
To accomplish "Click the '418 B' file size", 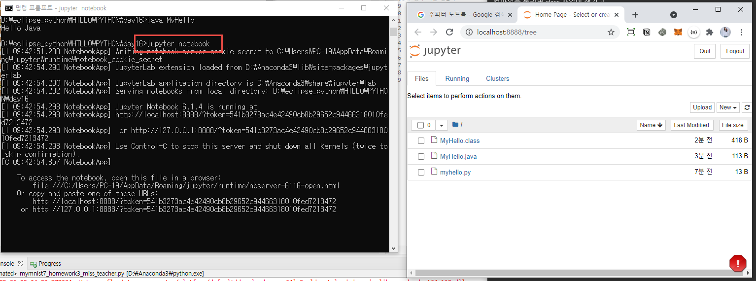I will click(740, 140).
